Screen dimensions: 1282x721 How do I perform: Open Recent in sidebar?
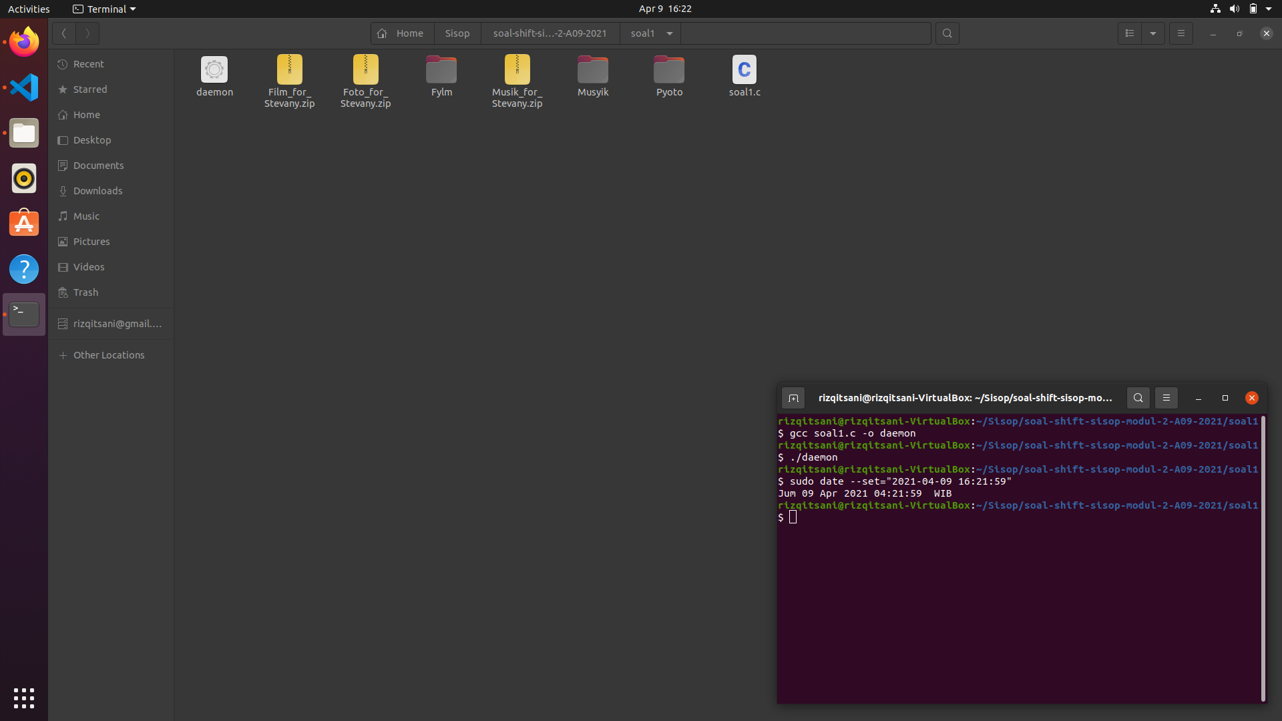click(x=111, y=64)
